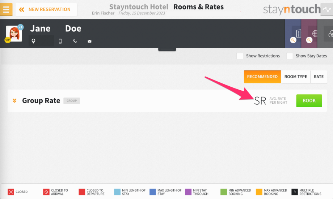Click Closed to Arrival legend icon
Viewport: 333px width, 199px height.
pyautogui.click(x=46, y=192)
